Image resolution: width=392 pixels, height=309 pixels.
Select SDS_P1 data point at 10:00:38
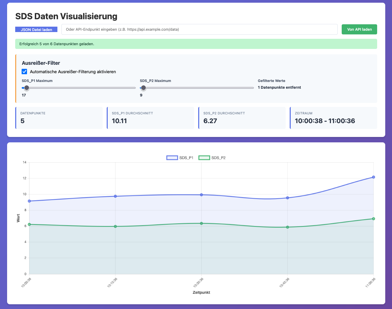(x=29, y=201)
